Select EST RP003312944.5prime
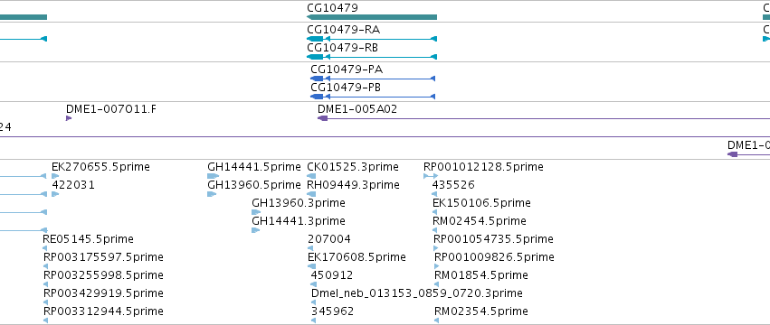770x325 pixels. click(x=104, y=311)
